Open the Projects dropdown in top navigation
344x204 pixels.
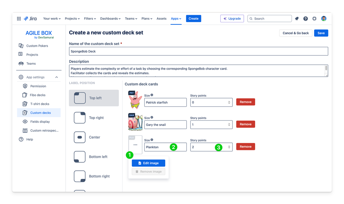pos(72,19)
